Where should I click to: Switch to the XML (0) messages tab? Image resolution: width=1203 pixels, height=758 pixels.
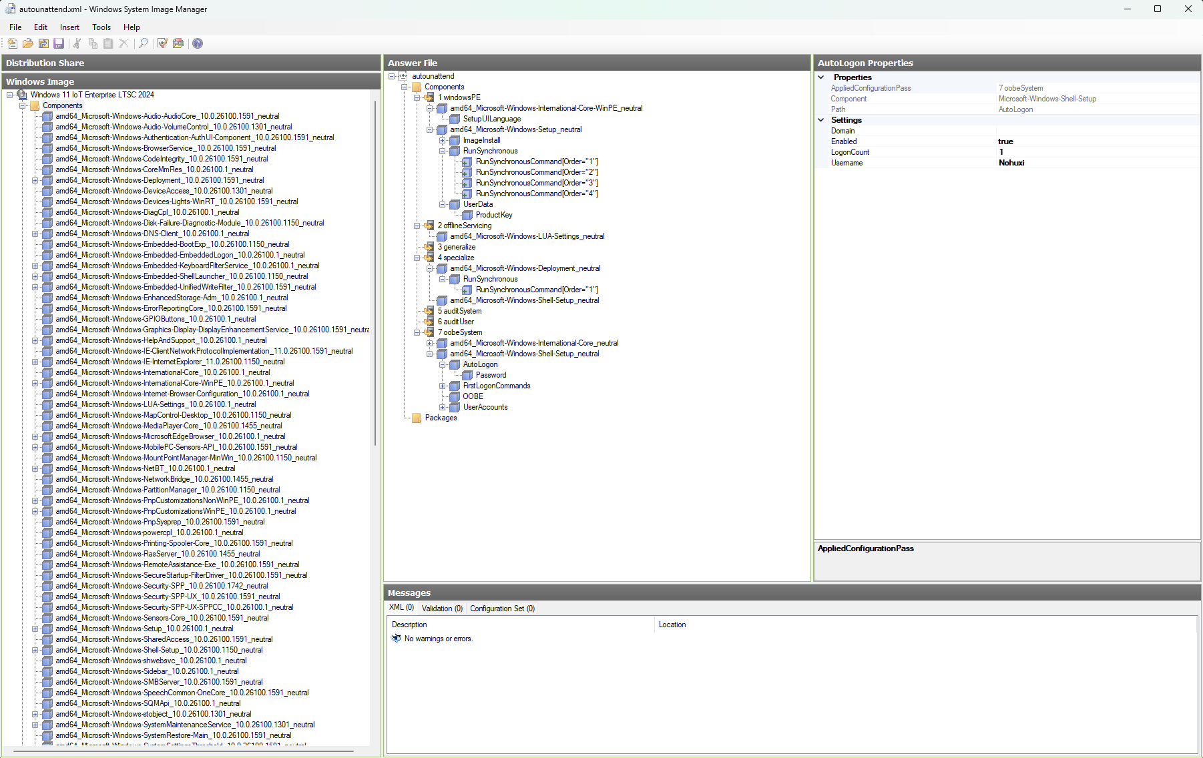click(x=401, y=608)
